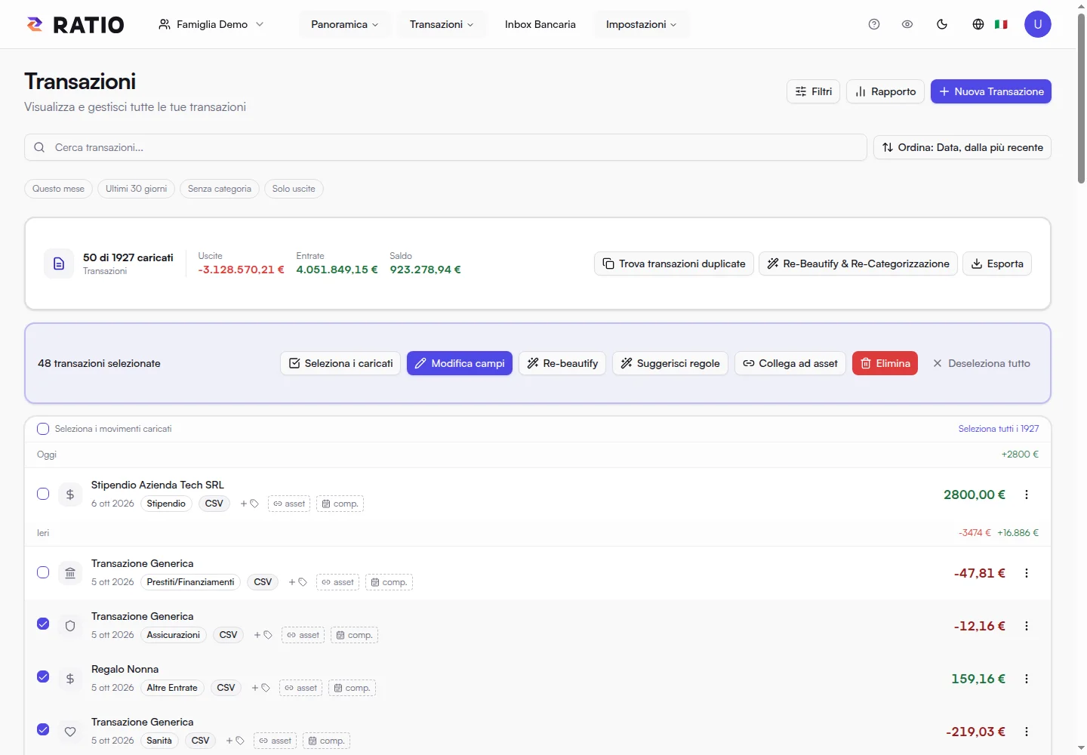Click the Nuova Transazione button
Image resolution: width=1087 pixels, height=755 pixels.
click(991, 91)
